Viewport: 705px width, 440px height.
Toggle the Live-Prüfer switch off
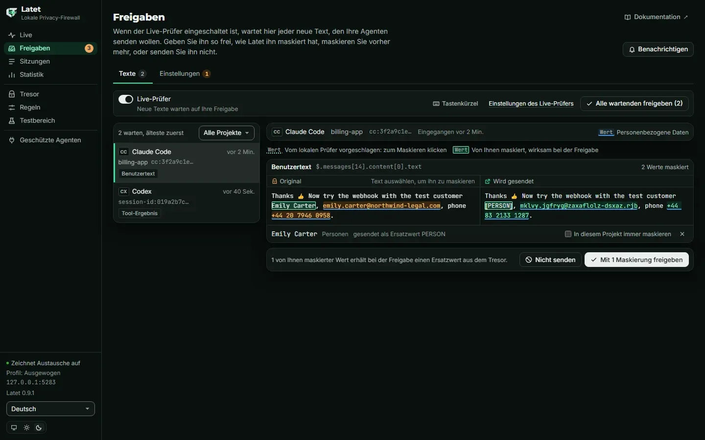126,99
